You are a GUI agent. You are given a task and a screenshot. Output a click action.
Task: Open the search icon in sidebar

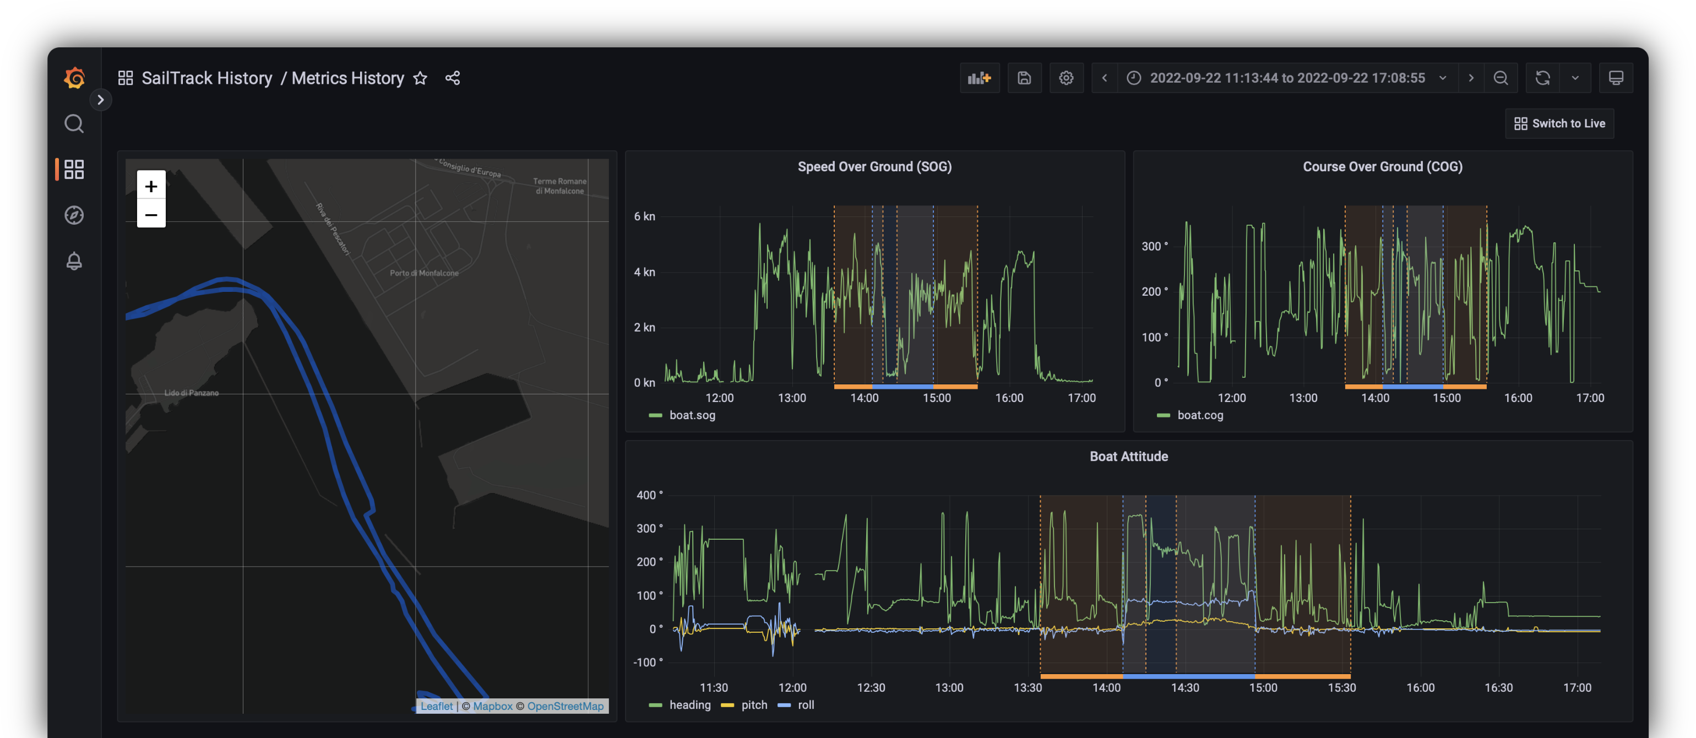pyautogui.click(x=74, y=124)
